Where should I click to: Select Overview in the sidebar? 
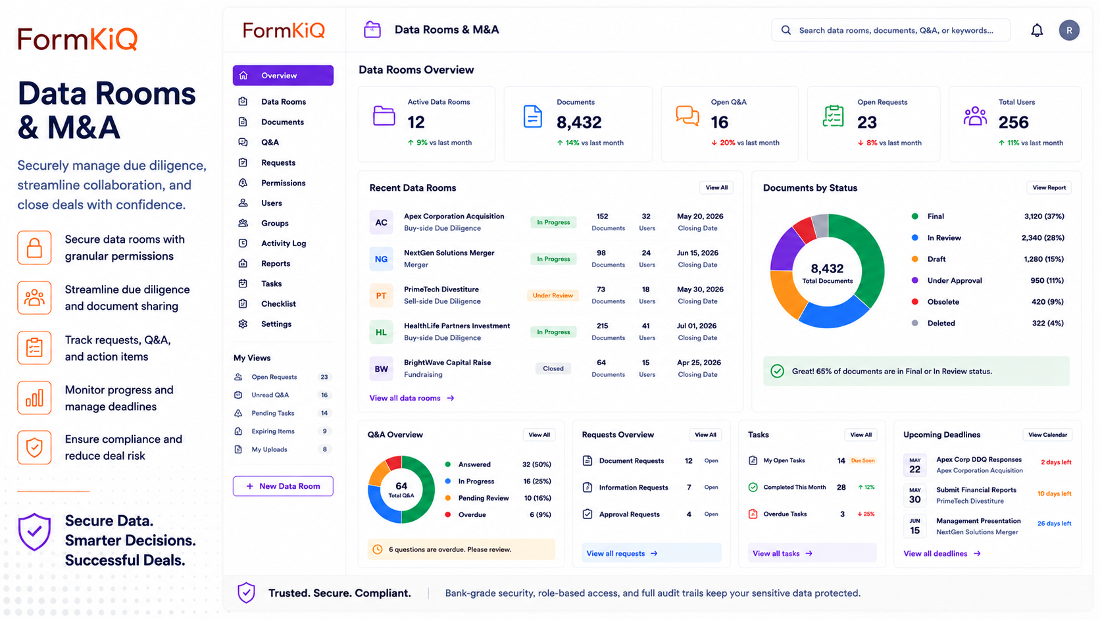[x=283, y=76]
